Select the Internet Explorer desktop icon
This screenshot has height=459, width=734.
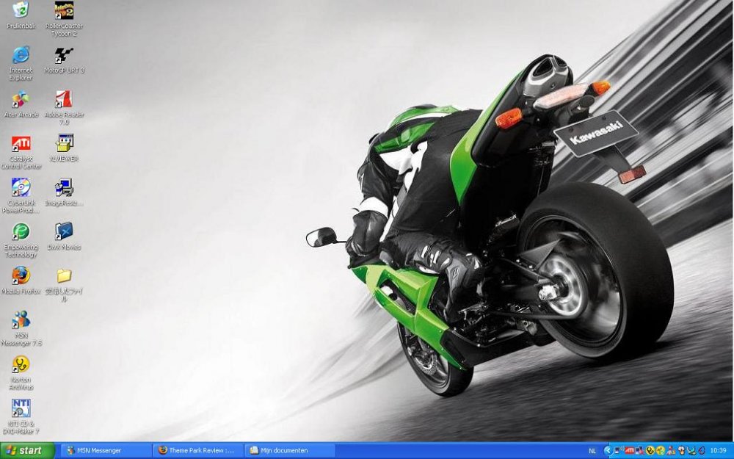click(x=21, y=55)
